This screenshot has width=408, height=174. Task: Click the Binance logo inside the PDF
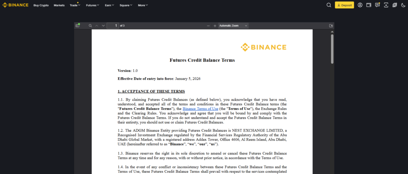[264, 47]
